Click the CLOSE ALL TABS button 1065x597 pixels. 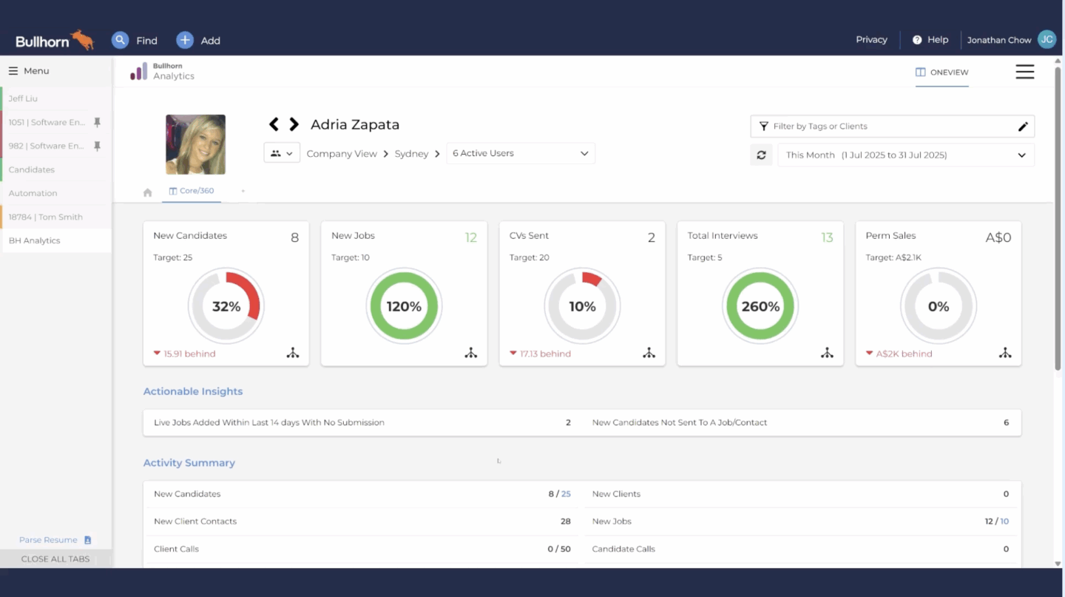[55, 559]
